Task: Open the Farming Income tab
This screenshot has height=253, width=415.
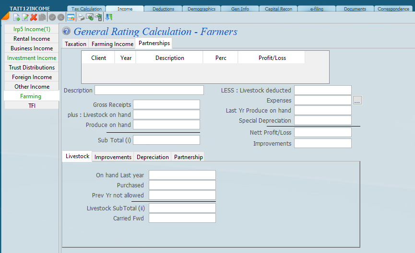Action: tap(112, 44)
